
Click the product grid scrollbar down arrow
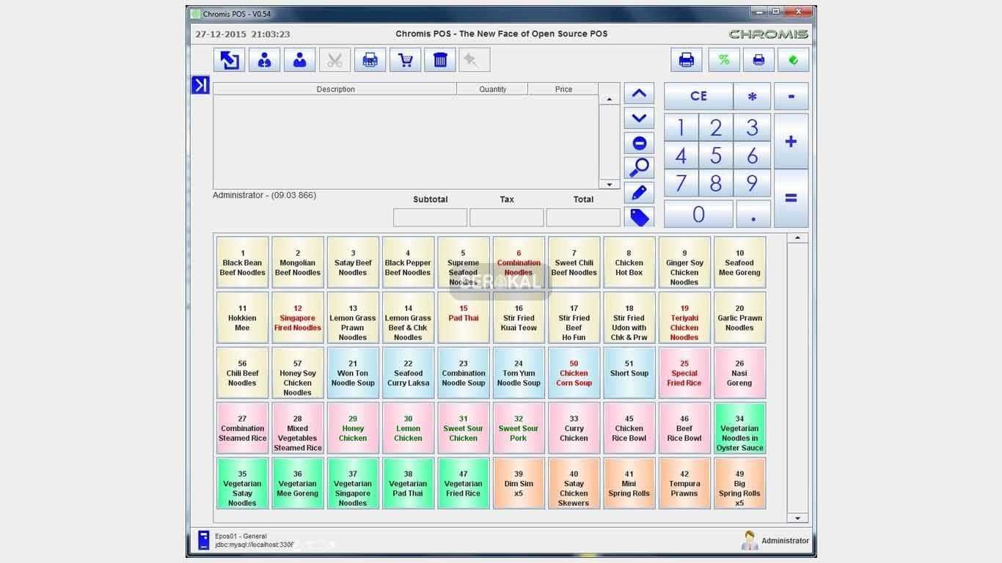click(797, 518)
